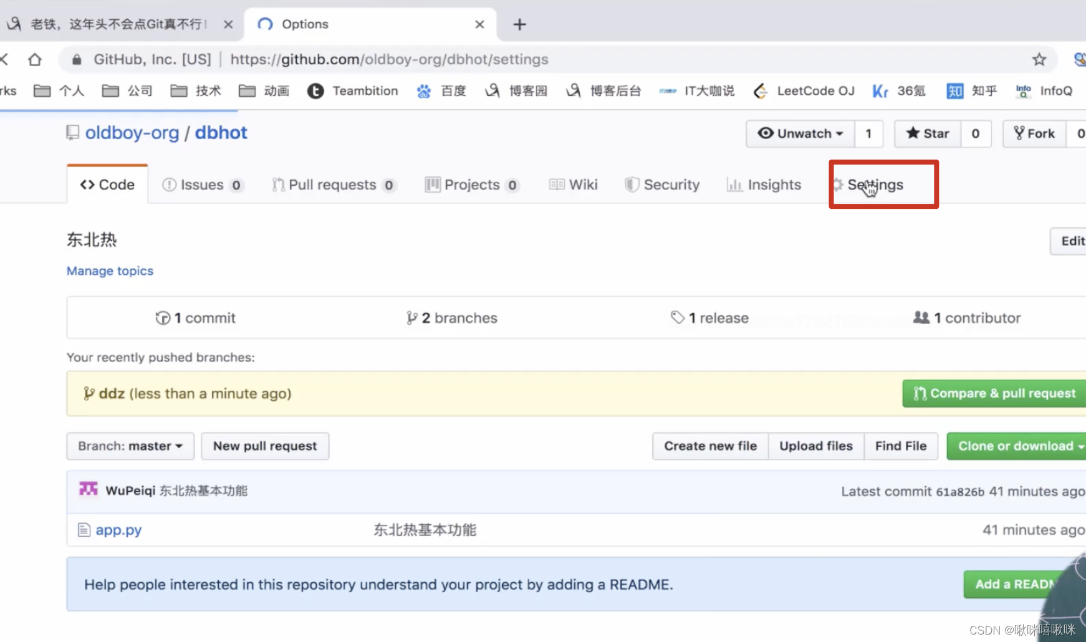The image size is (1086, 642).
Task: Open the 个人 bookmark folder
Action: click(59, 91)
